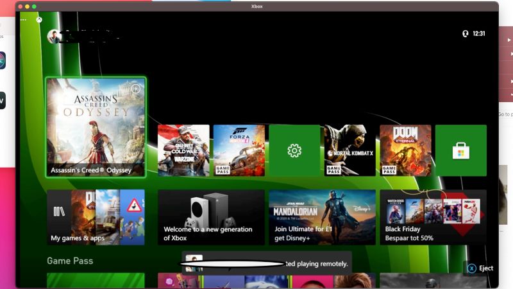This screenshot has height=289, width=513.
Task: Open the Microsoft Store bag tile
Action: click(461, 150)
